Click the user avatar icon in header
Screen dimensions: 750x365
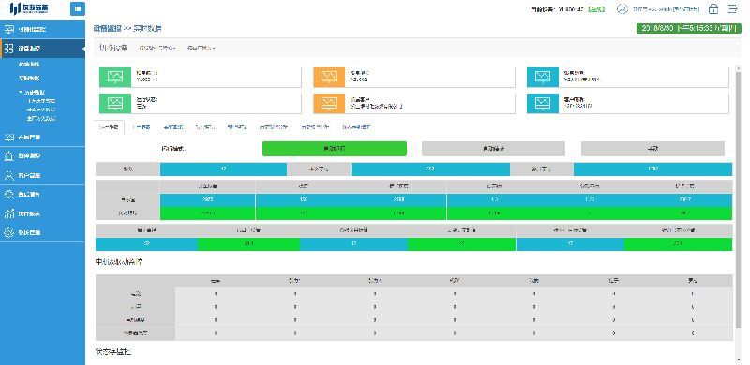pos(622,9)
